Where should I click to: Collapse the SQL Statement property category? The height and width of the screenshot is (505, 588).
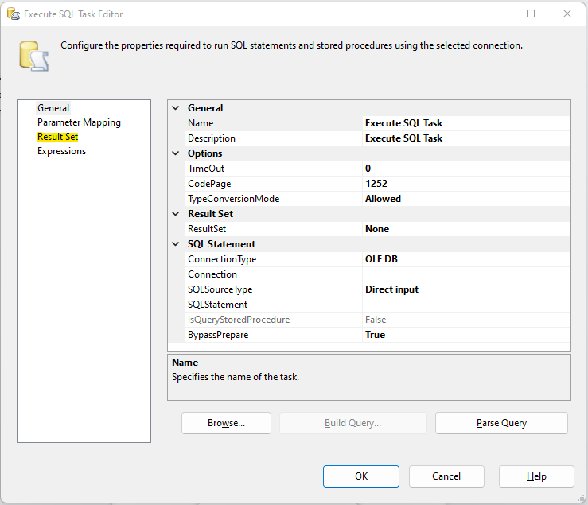pyautogui.click(x=176, y=244)
